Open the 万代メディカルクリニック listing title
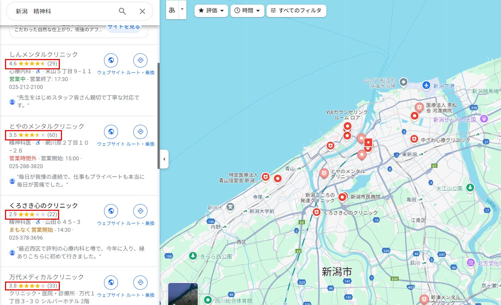 [46, 277]
